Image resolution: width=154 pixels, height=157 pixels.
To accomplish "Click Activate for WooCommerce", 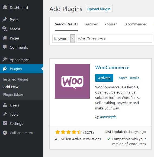I will click(104, 78).
